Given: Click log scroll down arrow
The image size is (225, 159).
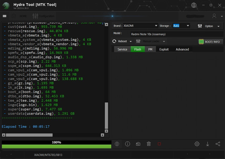Looking at the screenshot, I should click(x=106, y=131).
